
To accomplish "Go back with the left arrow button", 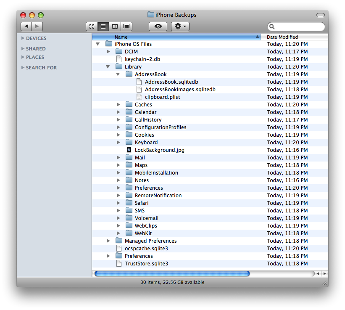I will [26, 26].
